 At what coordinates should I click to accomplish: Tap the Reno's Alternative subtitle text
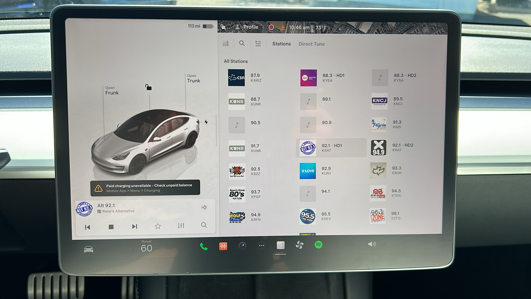click(x=118, y=211)
